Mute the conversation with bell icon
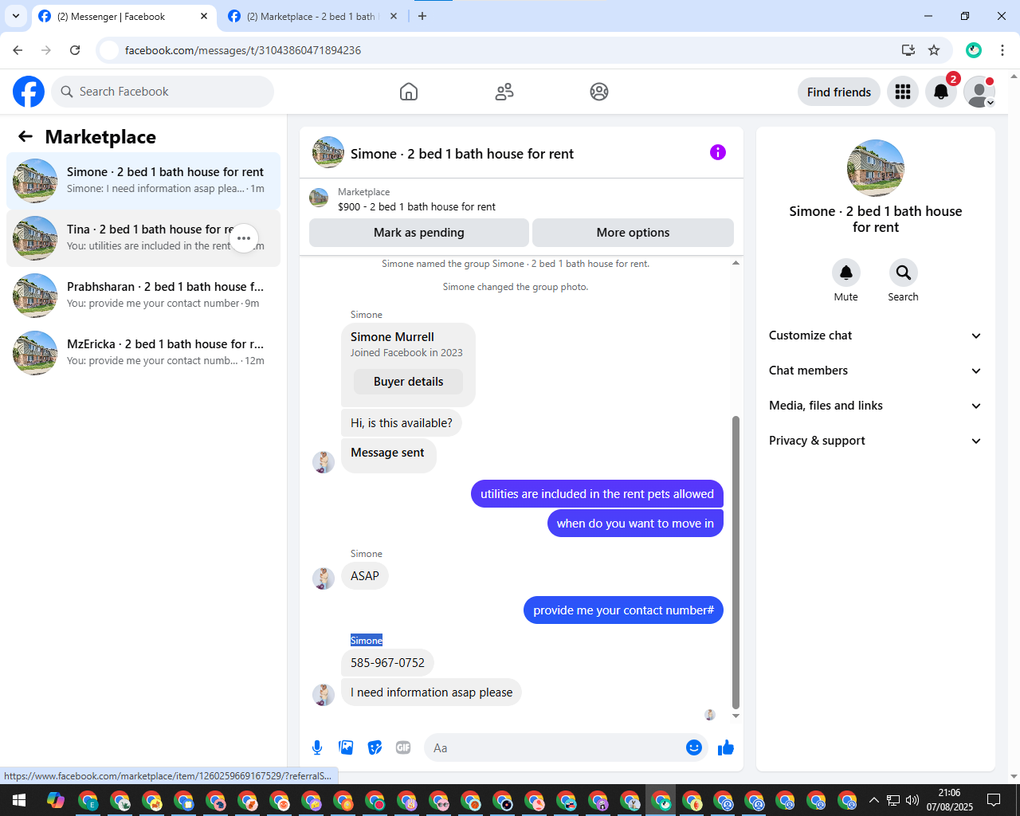This screenshot has width=1020, height=816. [846, 273]
